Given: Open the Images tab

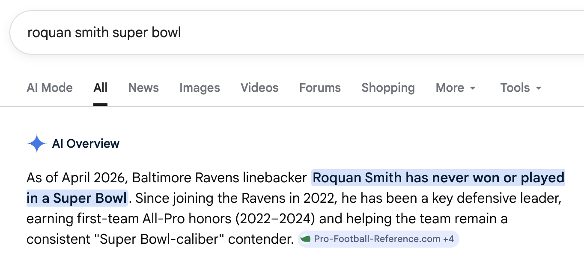Looking at the screenshot, I should click(x=200, y=88).
